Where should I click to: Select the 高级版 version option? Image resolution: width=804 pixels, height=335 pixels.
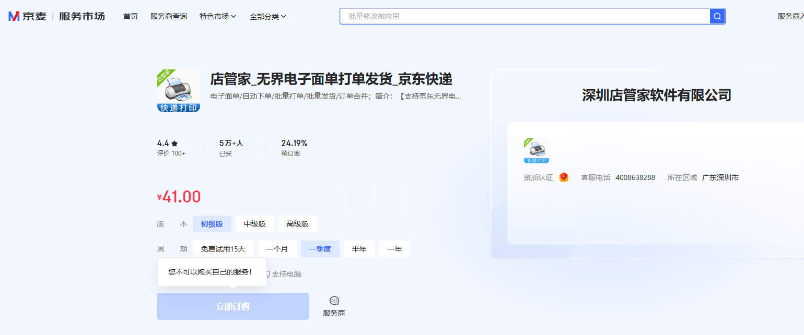297,224
